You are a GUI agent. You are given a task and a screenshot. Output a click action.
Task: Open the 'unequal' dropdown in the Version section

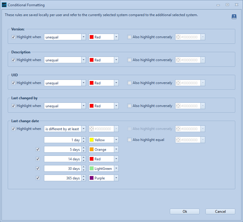pyautogui.click(x=84, y=37)
